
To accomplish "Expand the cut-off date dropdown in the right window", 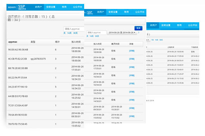I will click(x=148, y=40).
